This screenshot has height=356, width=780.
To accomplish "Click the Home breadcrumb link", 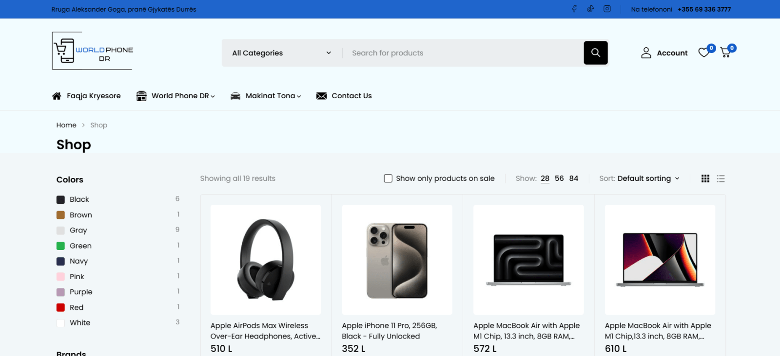I will coord(66,125).
